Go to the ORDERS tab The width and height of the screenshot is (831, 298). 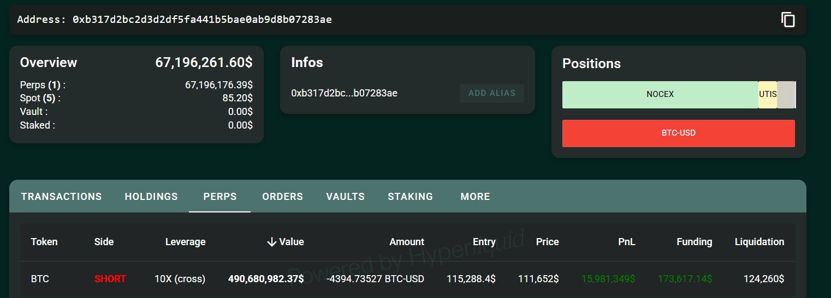point(282,197)
